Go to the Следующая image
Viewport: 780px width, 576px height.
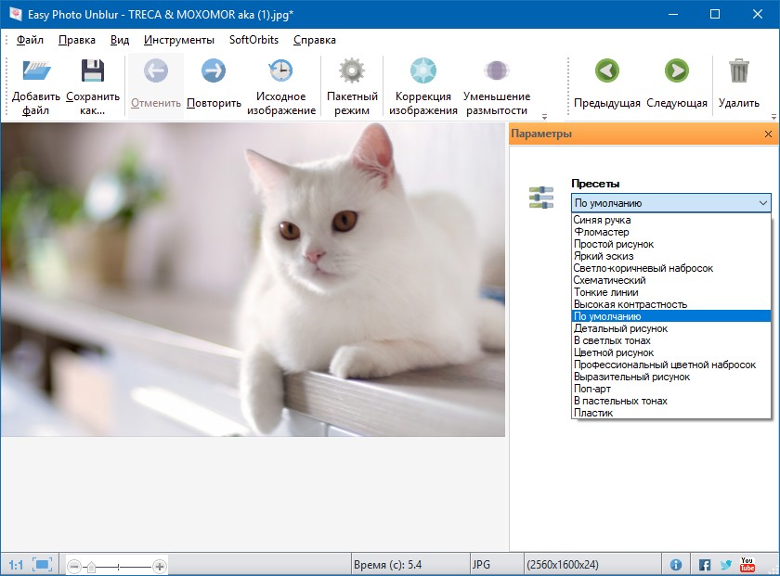tap(677, 71)
